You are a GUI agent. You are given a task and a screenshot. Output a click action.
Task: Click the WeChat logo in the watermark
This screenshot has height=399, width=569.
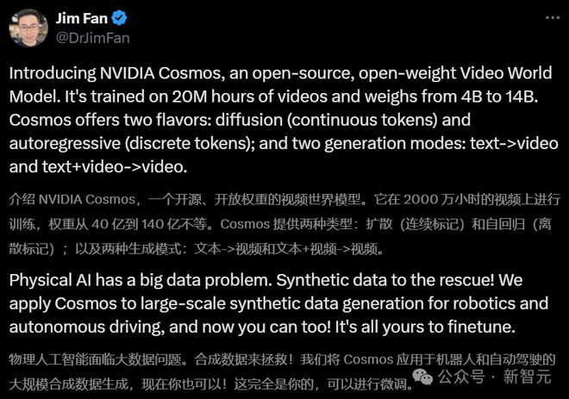coord(422,377)
